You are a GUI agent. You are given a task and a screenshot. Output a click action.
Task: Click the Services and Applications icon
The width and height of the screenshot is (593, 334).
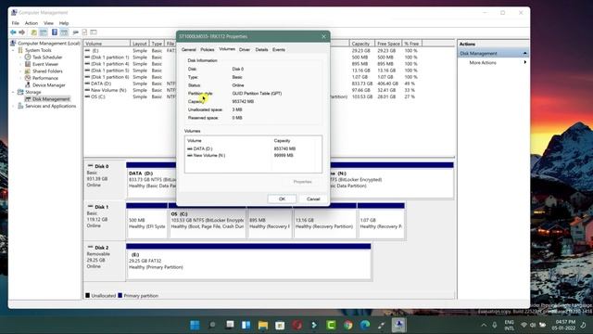pos(20,106)
